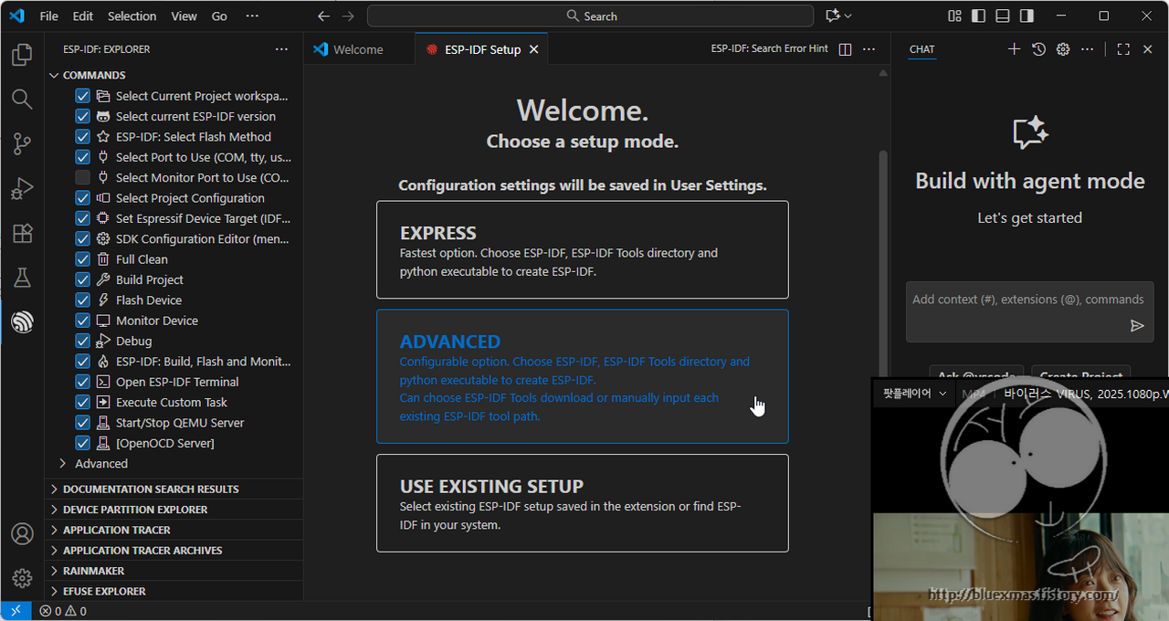
Task: Open Manage gear in activity bar
Action: click(x=22, y=578)
